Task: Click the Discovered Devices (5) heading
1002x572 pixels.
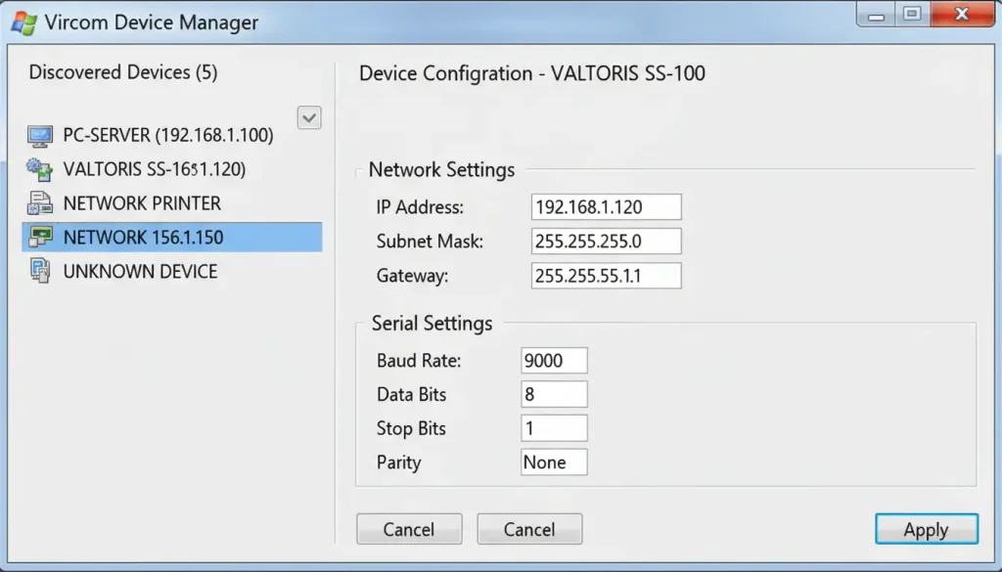Action: 123,72
